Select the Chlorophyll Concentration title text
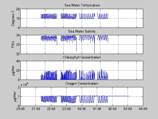158x119 pixels. [82, 57]
